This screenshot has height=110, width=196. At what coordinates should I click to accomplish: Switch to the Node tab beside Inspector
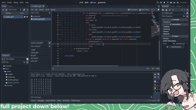(172, 6)
